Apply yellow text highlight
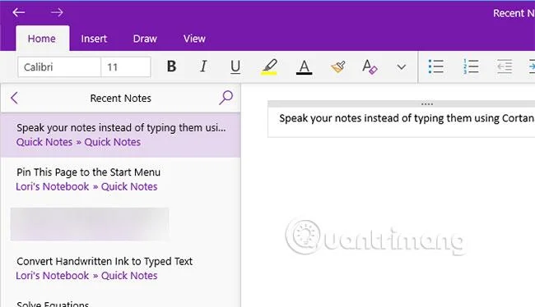The height and width of the screenshot is (307, 535). tap(269, 66)
